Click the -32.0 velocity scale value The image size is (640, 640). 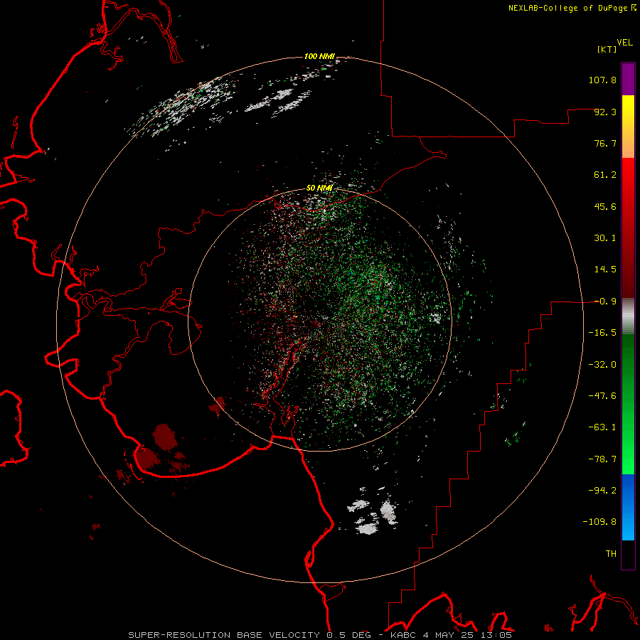(602, 365)
